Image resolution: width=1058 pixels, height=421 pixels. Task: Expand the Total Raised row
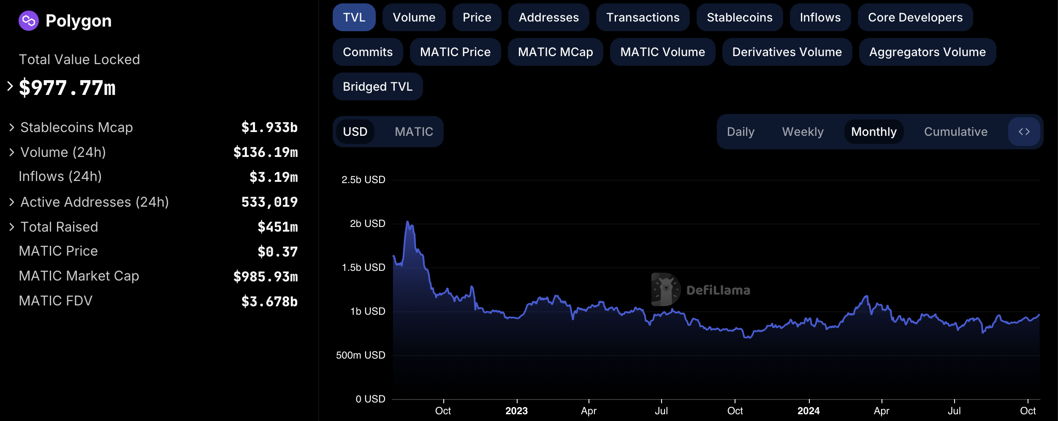click(x=12, y=227)
